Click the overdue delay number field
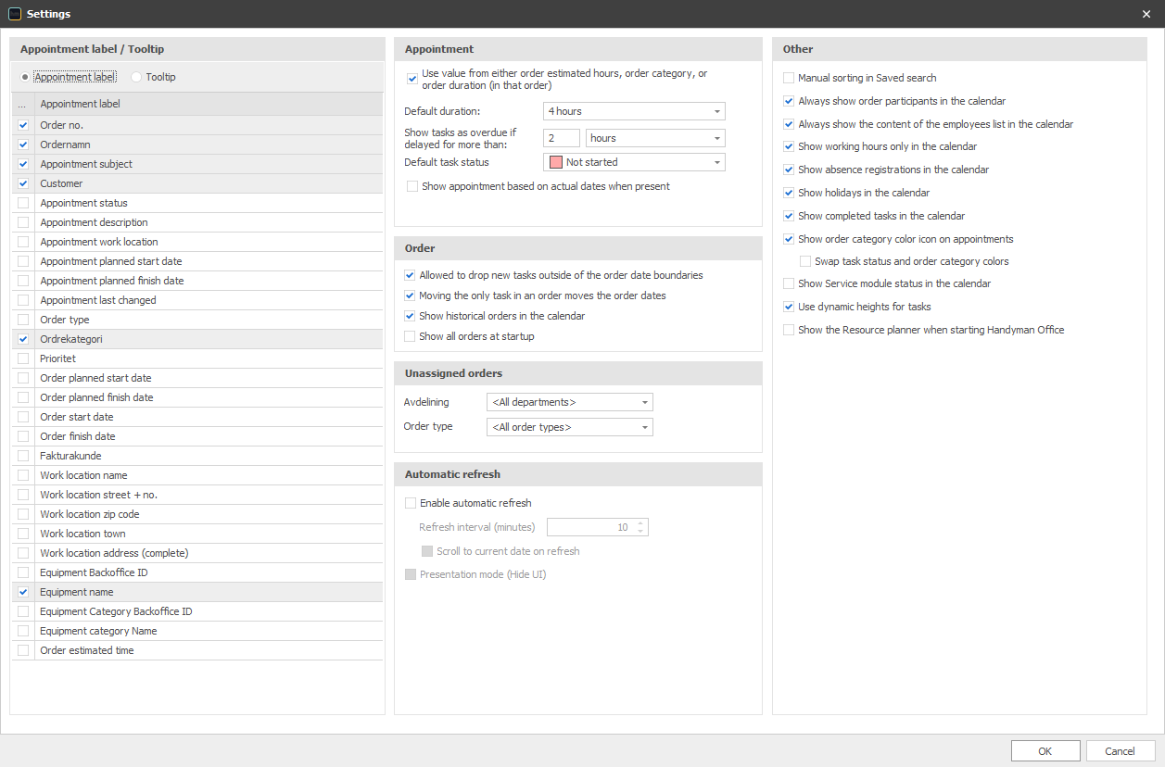Screen dimensions: 1165x767 pos(562,138)
